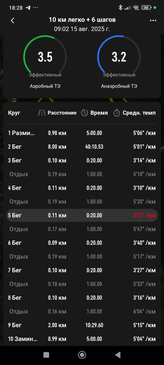
Task: Tap the back arrow in the header
Action: click(13, 21)
